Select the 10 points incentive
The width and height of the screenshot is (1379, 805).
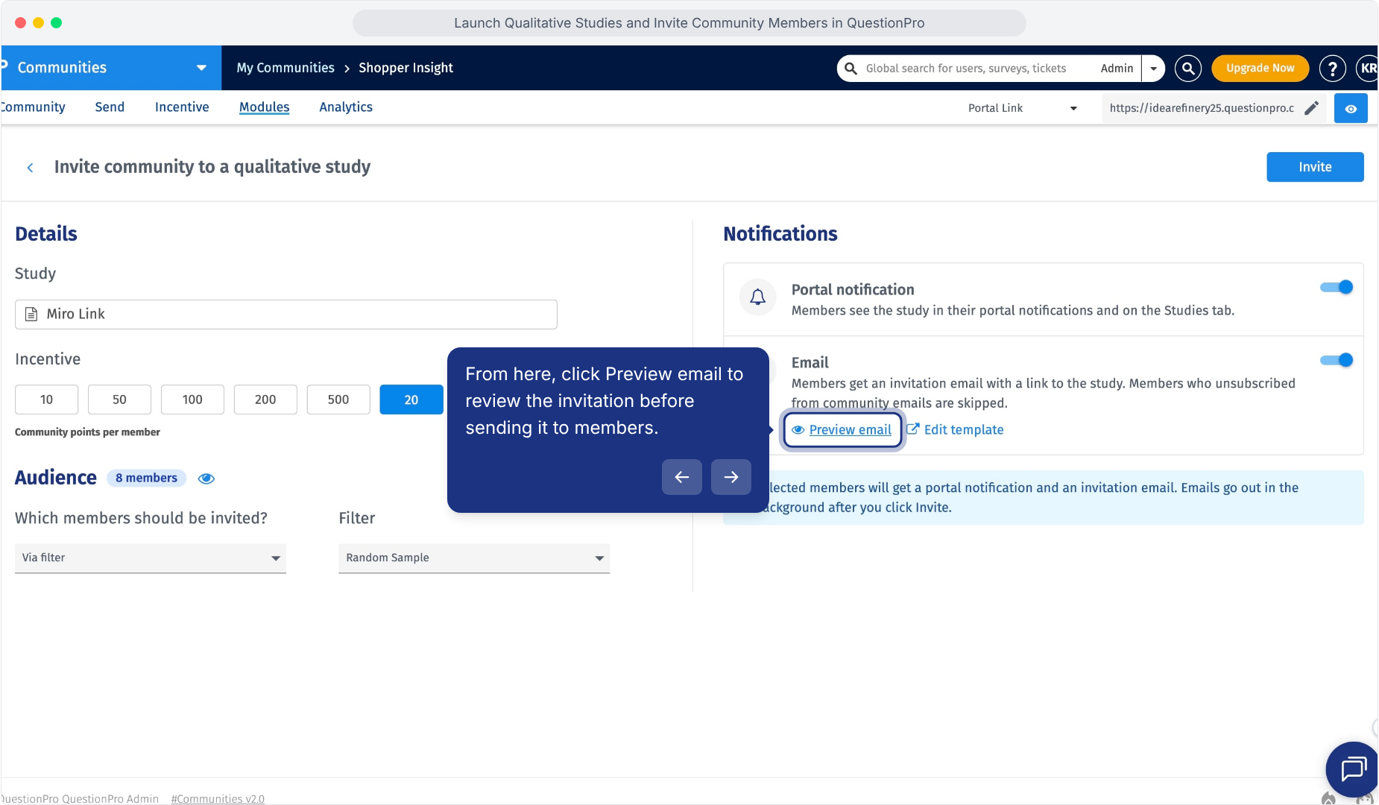click(x=46, y=400)
